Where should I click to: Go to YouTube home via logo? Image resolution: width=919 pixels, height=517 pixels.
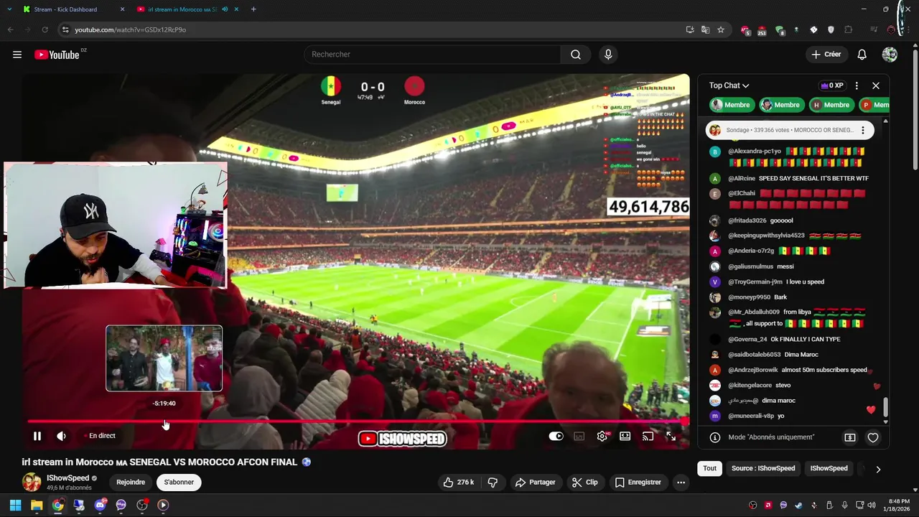point(57,55)
